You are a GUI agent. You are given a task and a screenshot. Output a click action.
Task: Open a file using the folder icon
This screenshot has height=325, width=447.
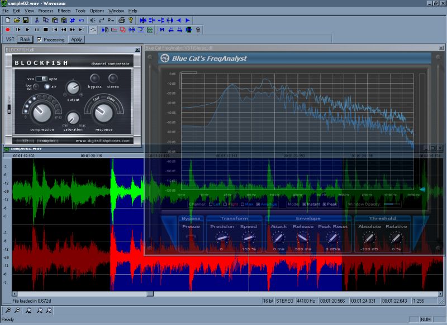pyautogui.click(x=17, y=20)
